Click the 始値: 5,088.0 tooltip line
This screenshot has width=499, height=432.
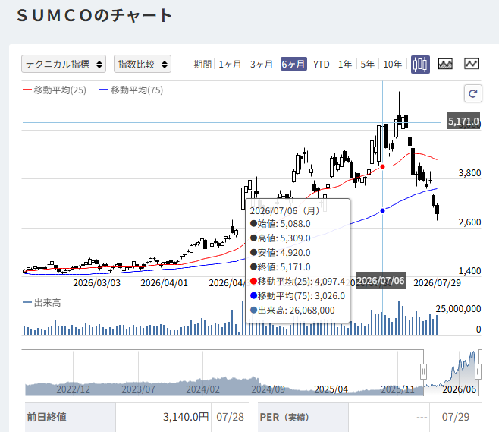[280, 224]
